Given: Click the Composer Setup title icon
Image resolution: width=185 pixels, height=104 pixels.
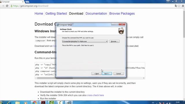Looking at the screenshot, I should tap(58, 25).
